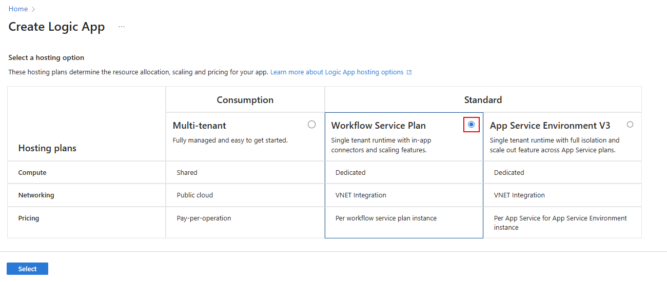Click the Workflow Service Plan title

coord(378,126)
